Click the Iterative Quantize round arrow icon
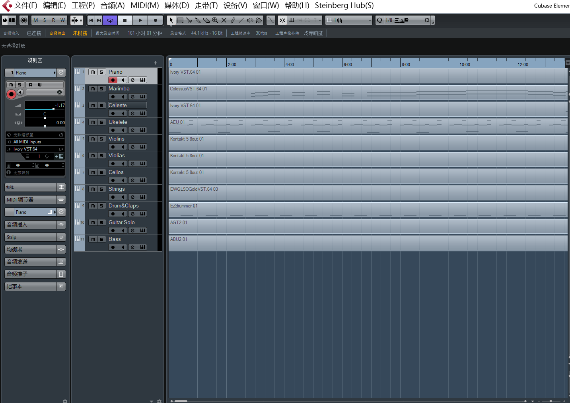 (427, 20)
